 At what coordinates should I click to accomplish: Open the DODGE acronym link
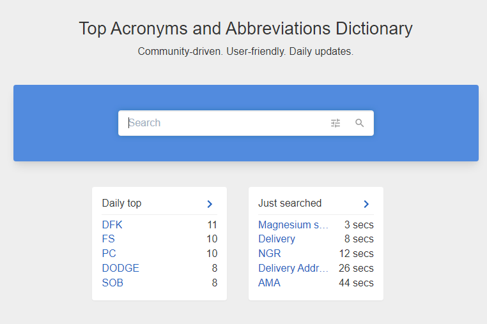pyautogui.click(x=121, y=268)
